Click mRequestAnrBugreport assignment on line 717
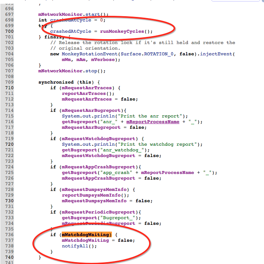Image resolution: width=264 pixels, height=264 pixels. point(91,127)
